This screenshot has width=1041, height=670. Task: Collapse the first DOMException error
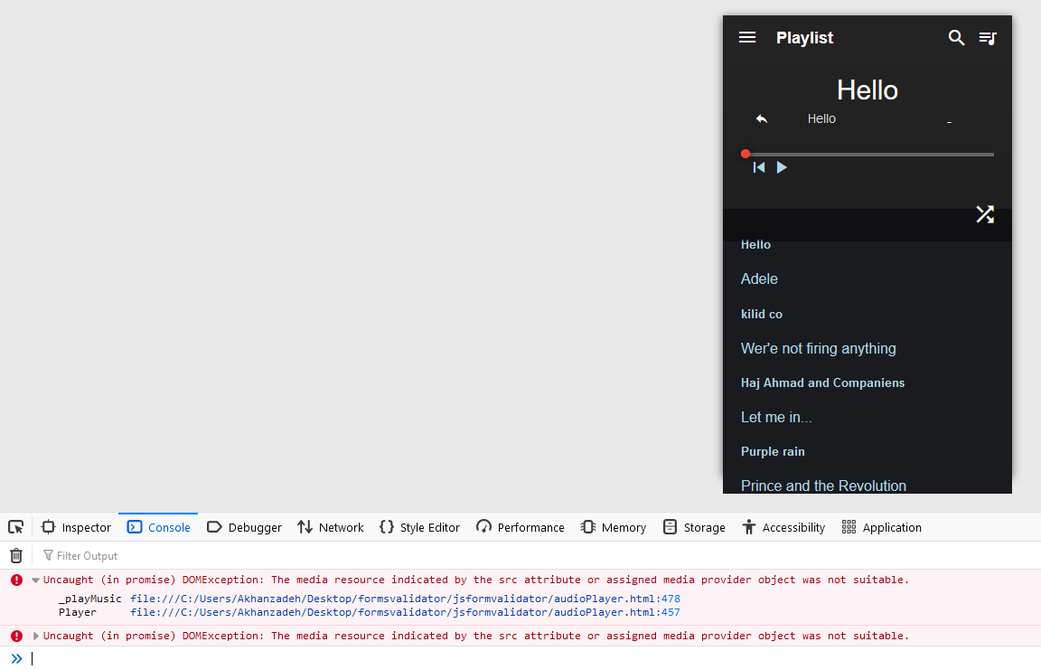coord(35,580)
